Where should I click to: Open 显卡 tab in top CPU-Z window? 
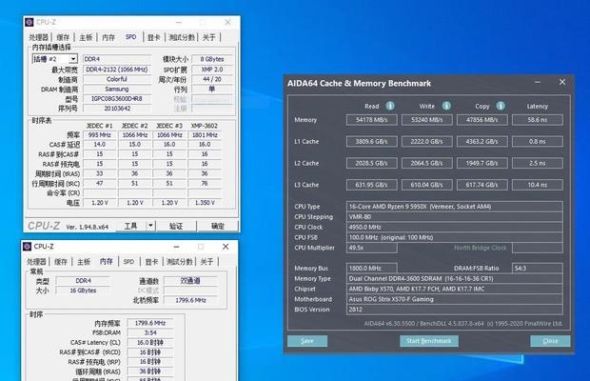tap(153, 37)
